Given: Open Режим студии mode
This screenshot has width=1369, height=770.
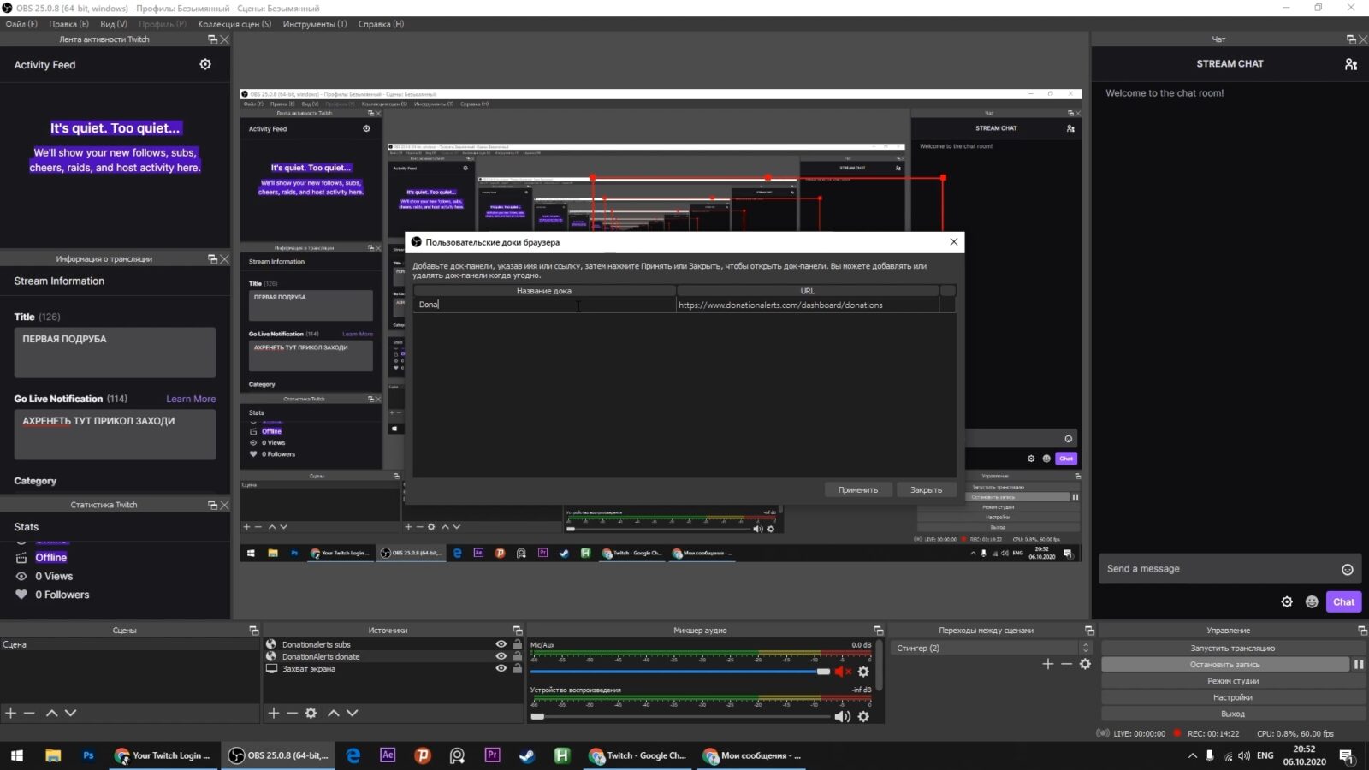Looking at the screenshot, I should pos(1232,681).
